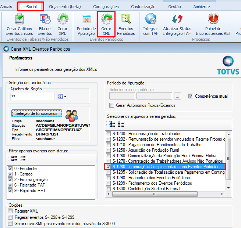The height and width of the screenshot is (228, 241).
Task: Uncheck status 0 - Pendente
Action: (x=10, y=169)
